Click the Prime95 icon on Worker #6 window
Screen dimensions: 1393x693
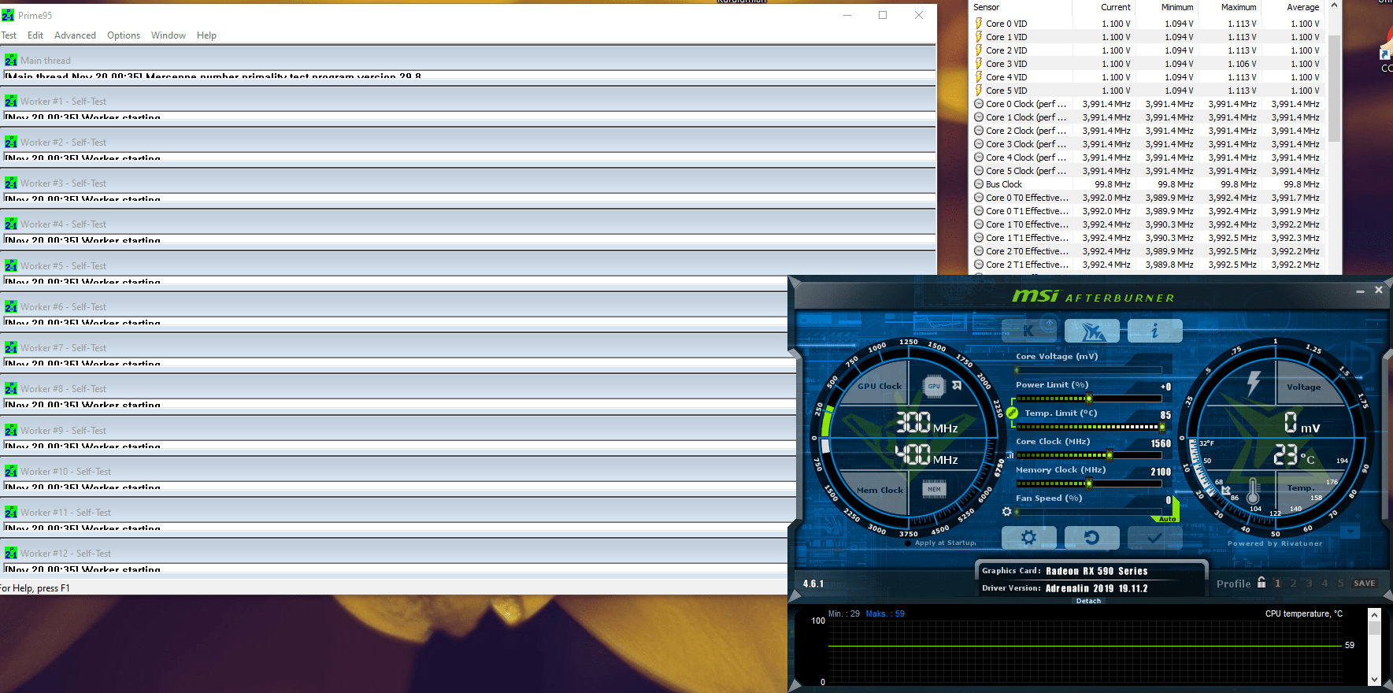pos(10,307)
